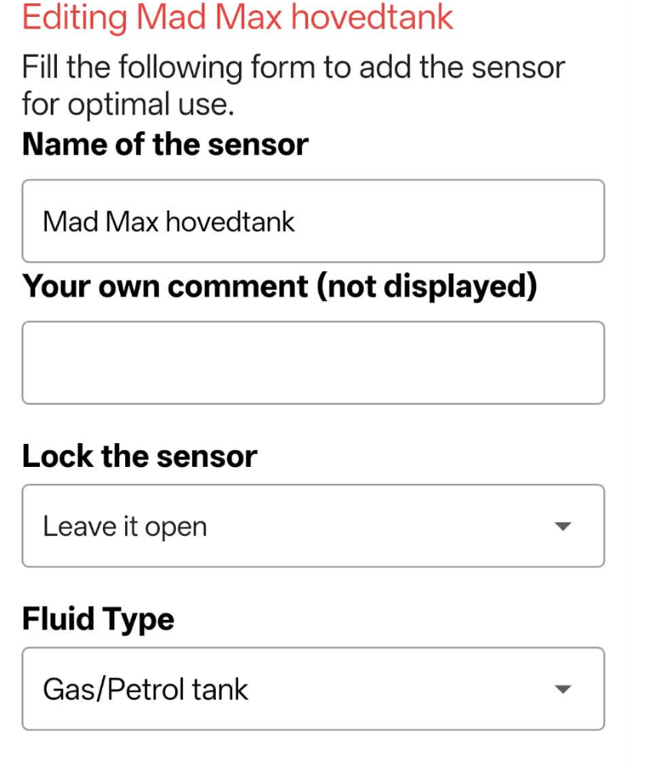Click the red "Editing Mad Max hovedtank" heading

click(x=237, y=17)
